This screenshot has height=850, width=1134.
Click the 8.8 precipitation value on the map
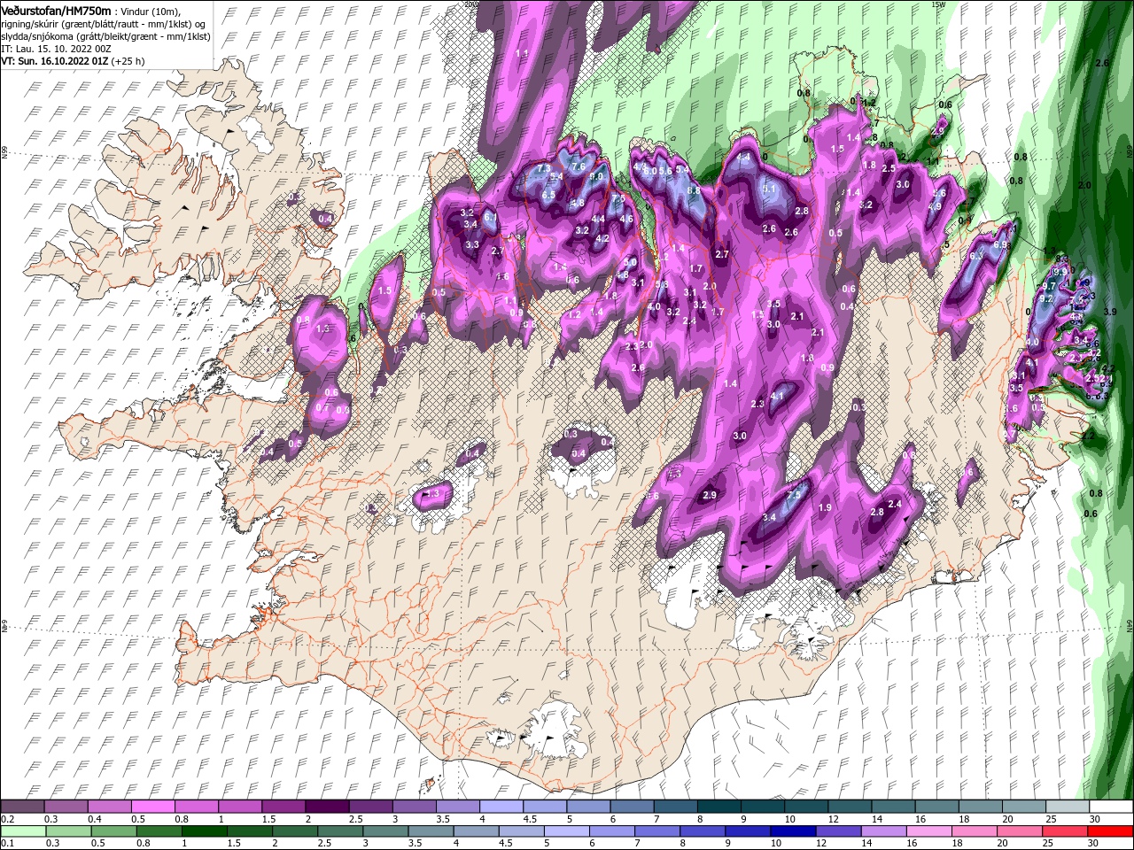click(x=694, y=189)
